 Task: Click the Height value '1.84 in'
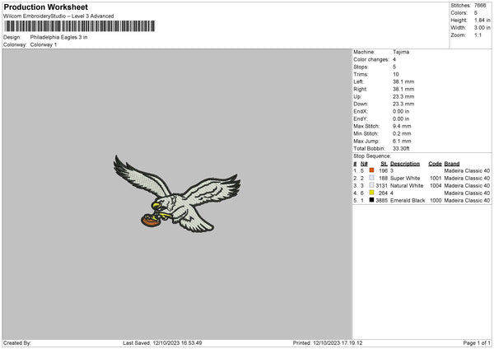(x=482, y=20)
